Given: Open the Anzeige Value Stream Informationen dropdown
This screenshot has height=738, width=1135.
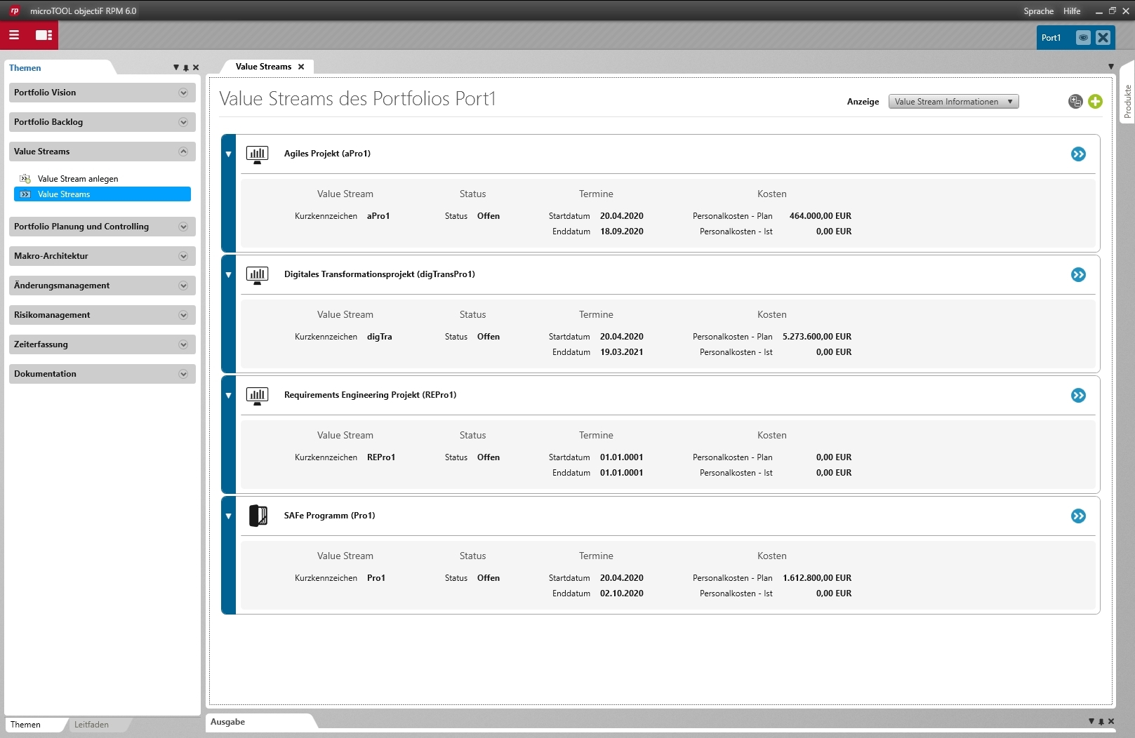Looking at the screenshot, I should coord(954,102).
